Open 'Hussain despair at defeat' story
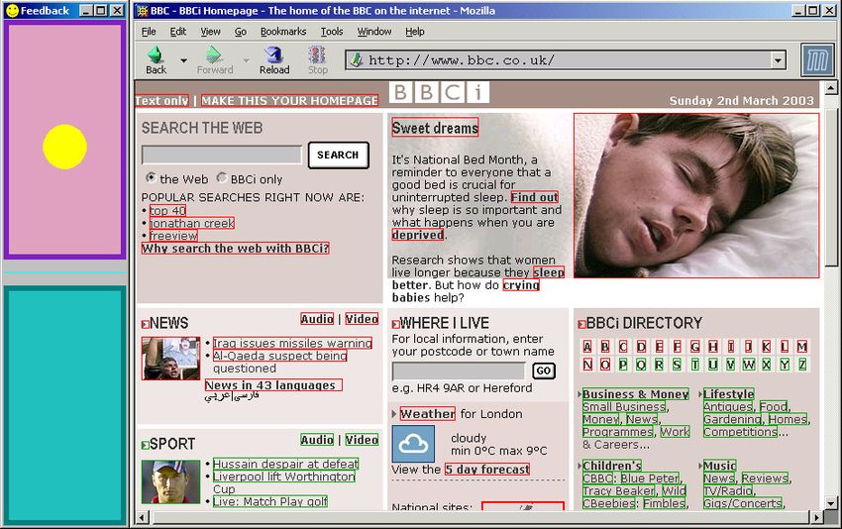Image resolution: width=842 pixels, height=529 pixels. tap(285, 464)
